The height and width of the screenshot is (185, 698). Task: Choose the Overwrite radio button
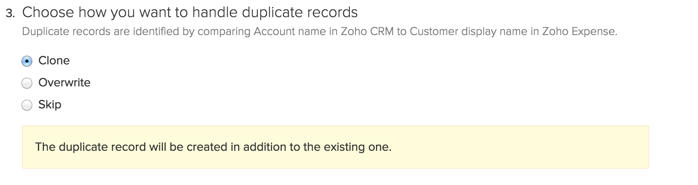pos(27,84)
